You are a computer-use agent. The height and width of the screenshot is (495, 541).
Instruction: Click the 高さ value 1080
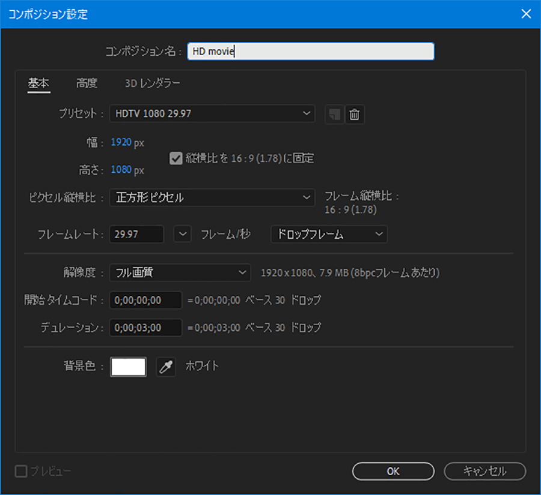point(121,170)
